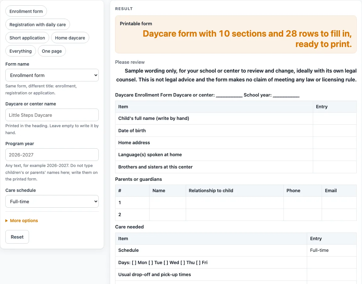Select the 'Date of birth' row label
This screenshot has height=284, width=362.
coord(132,131)
